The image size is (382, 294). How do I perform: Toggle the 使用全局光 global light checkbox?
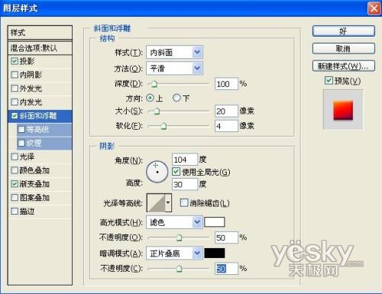coord(176,172)
